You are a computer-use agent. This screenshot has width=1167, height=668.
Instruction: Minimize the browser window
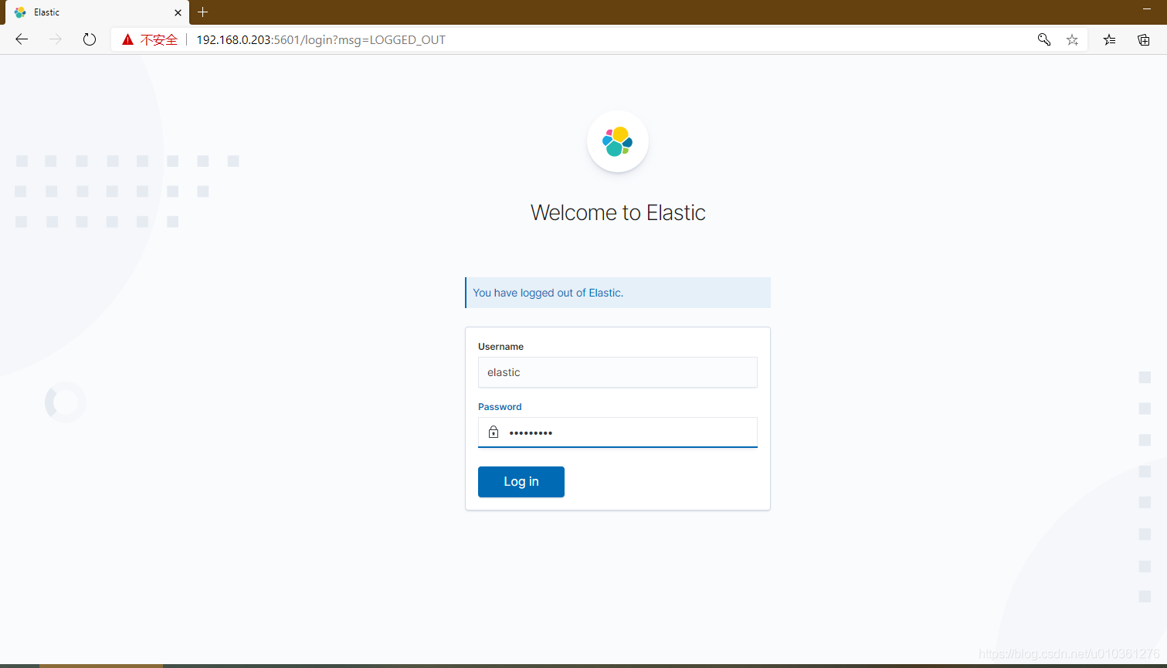coord(1147,8)
